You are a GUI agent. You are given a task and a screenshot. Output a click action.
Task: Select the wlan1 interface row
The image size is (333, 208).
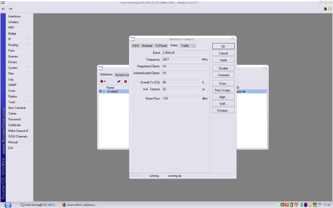tap(114, 92)
